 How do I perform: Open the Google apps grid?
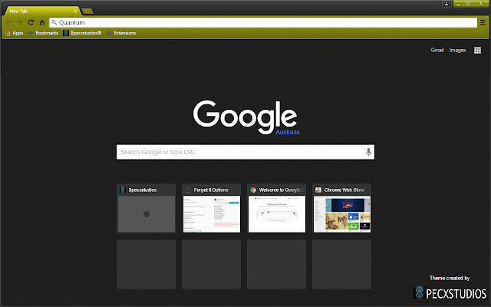point(477,50)
